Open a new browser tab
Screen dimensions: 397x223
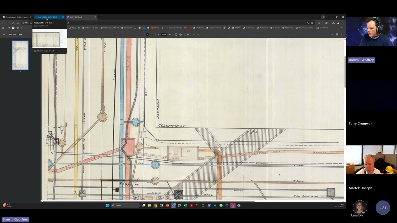coord(100,17)
